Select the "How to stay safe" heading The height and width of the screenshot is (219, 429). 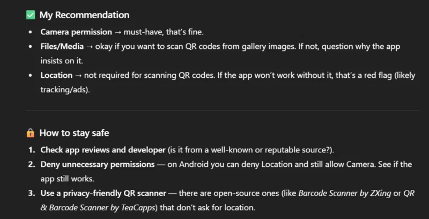(x=74, y=133)
